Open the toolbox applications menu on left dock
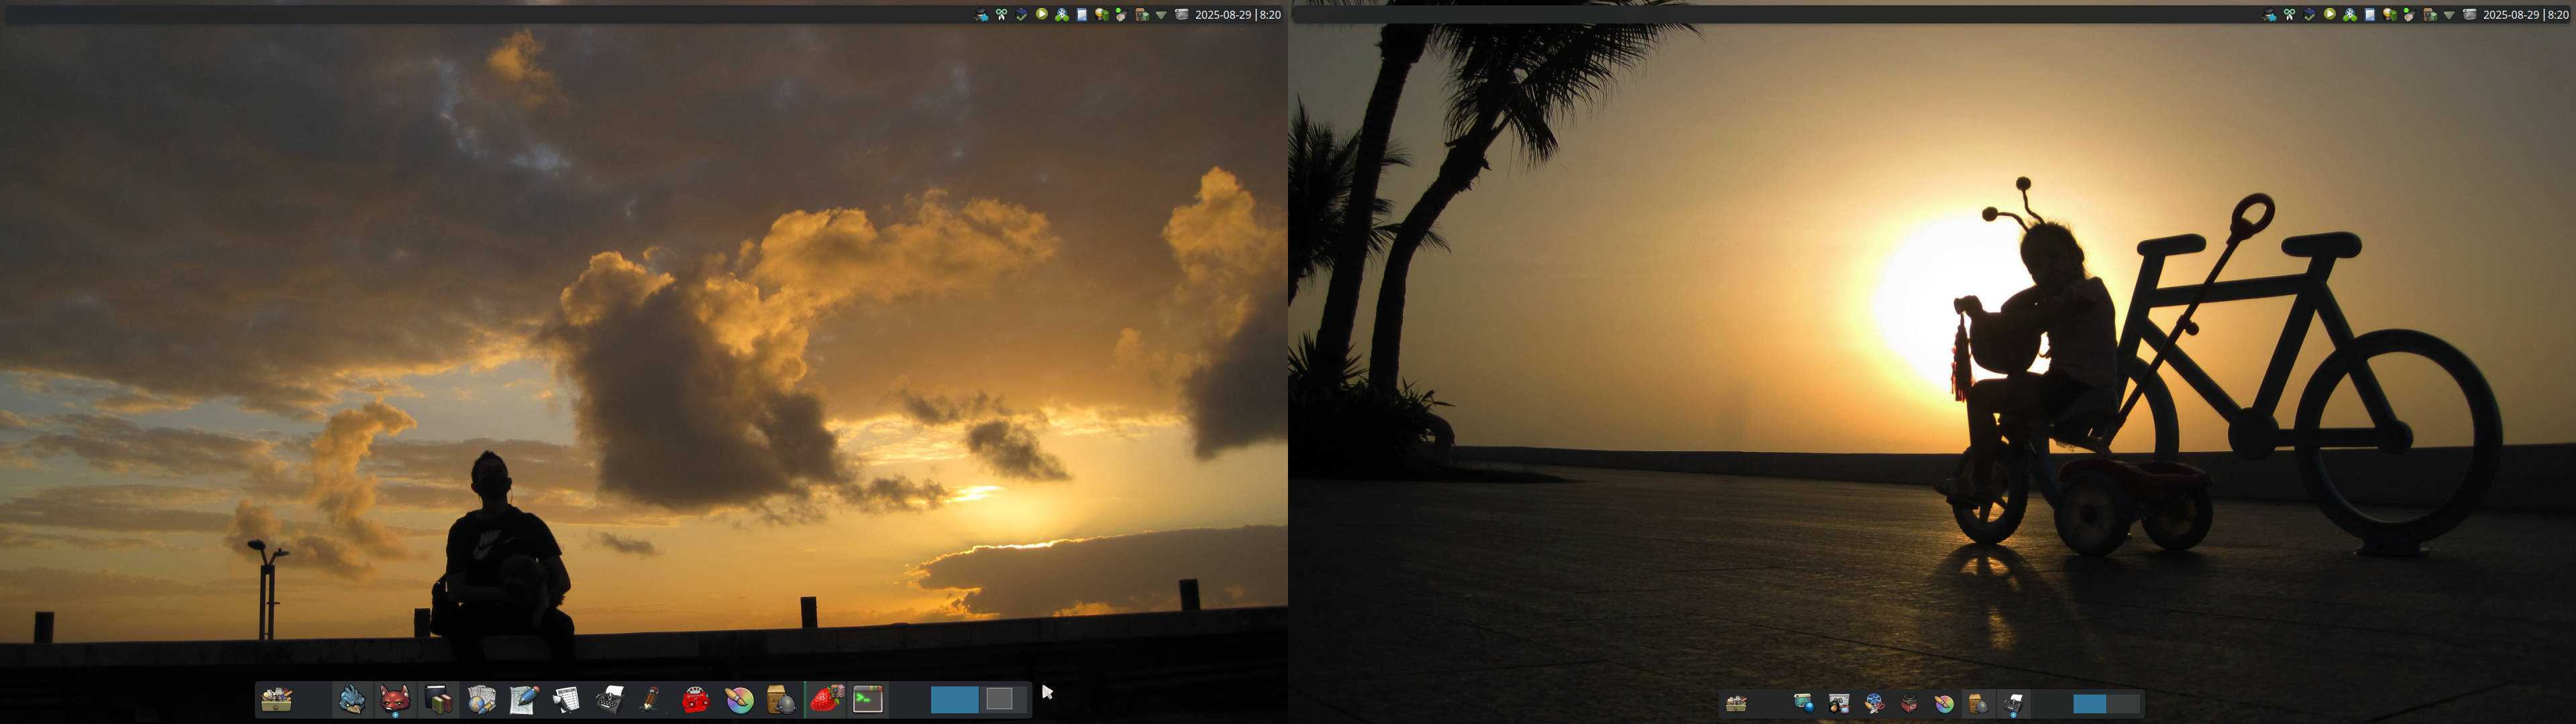 pyautogui.click(x=277, y=700)
